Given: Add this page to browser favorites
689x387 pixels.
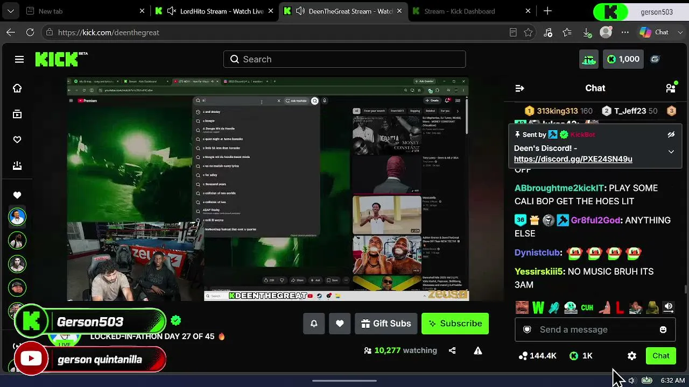Looking at the screenshot, I should tap(529, 32).
